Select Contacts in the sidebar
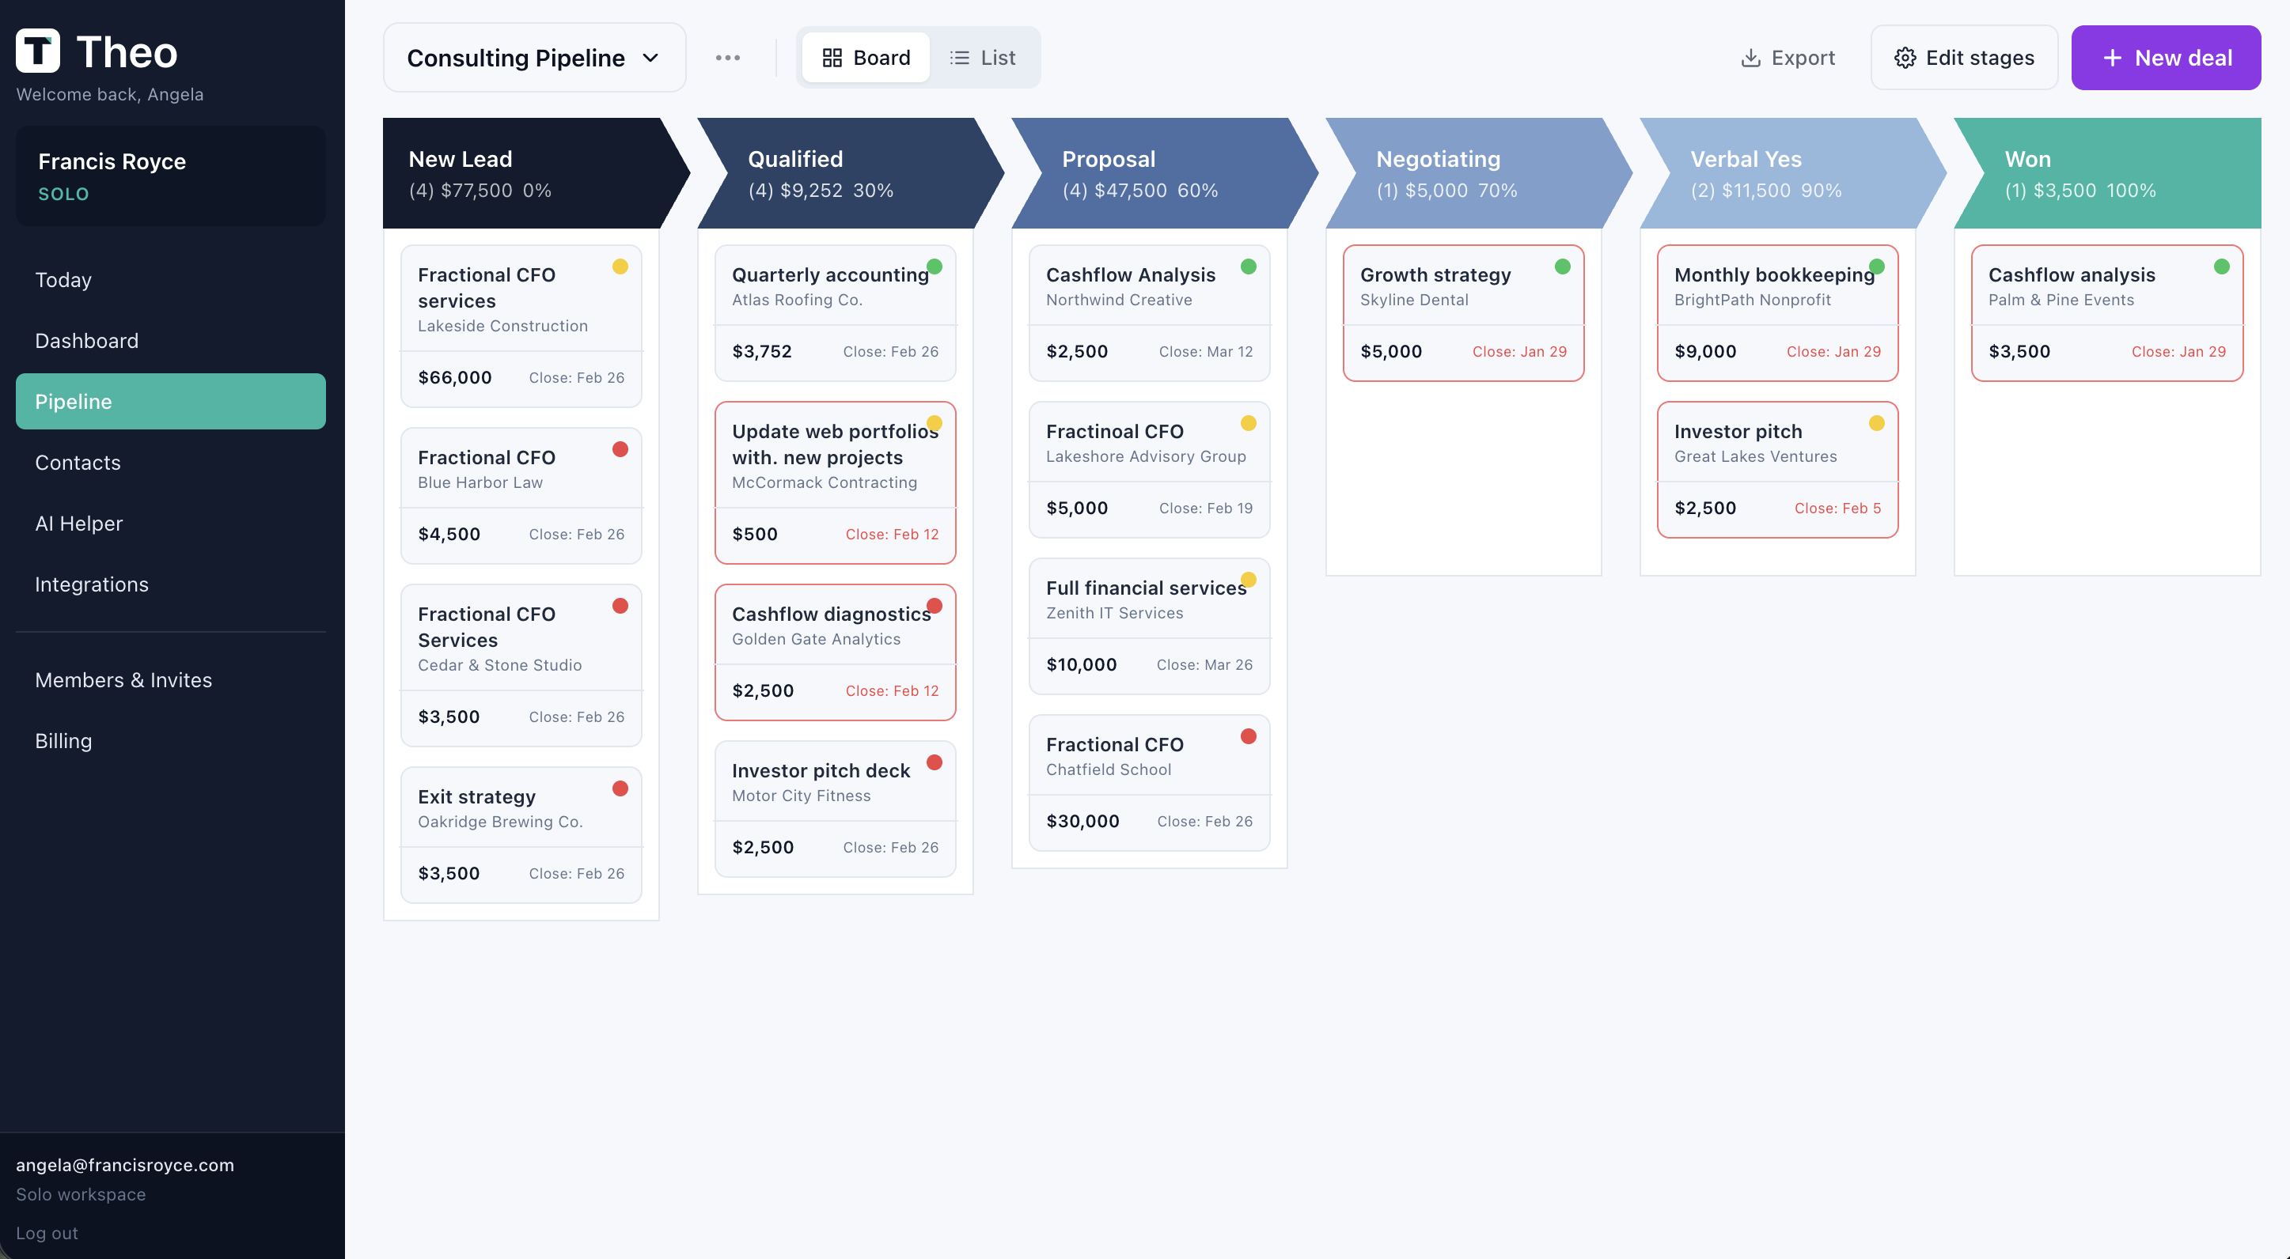Image resolution: width=2290 pixels, height=1259 pixels. click(78, 462)
